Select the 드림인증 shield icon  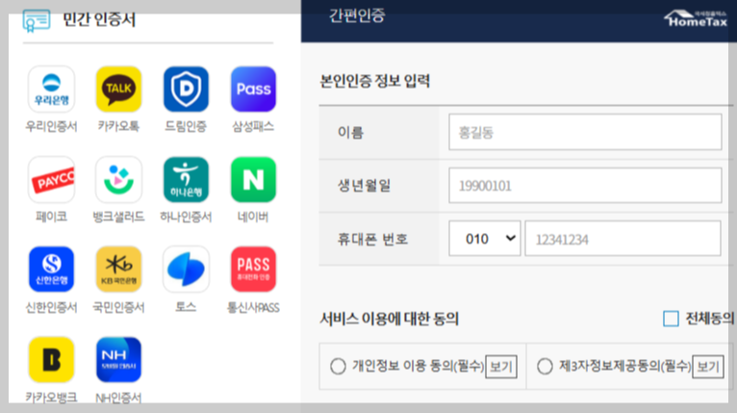tap(186, 90)
